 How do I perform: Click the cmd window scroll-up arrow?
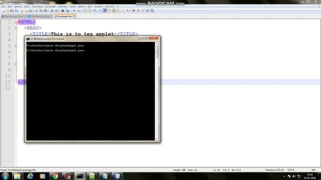pos(156,43)
